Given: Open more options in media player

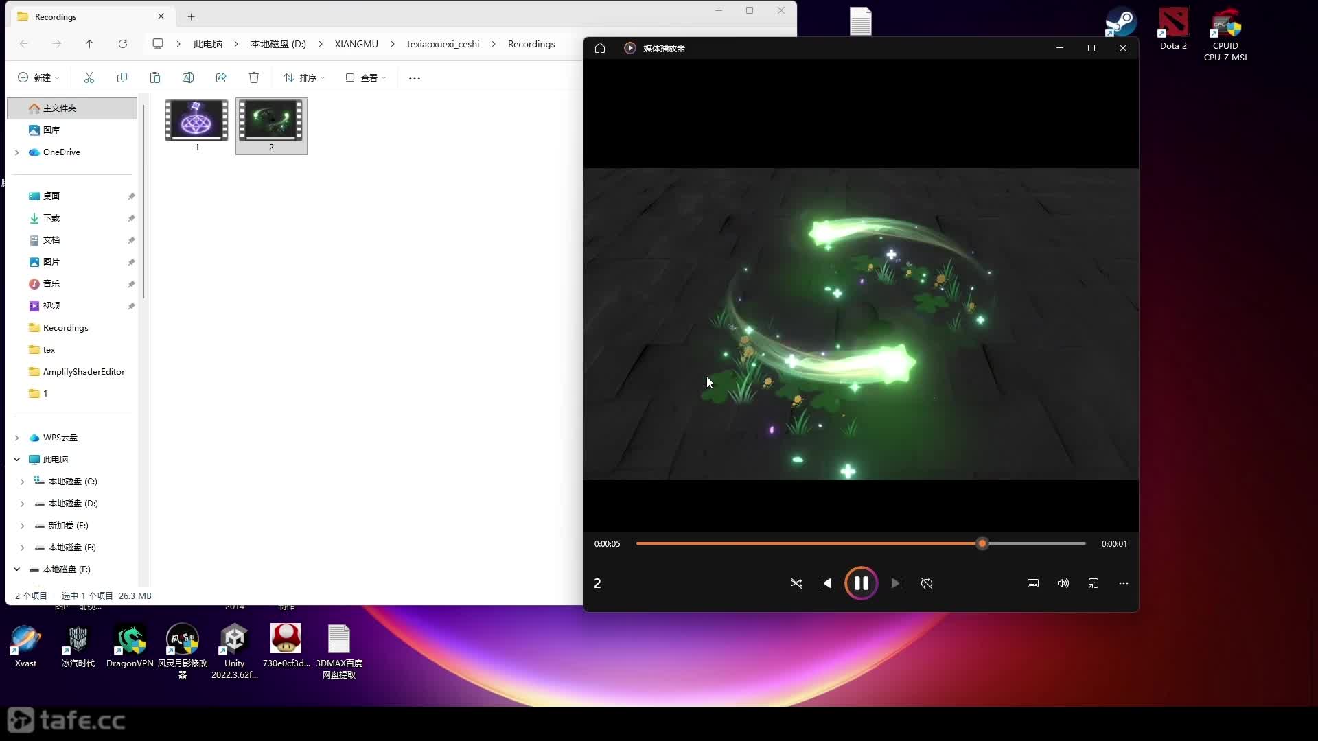Looking at the screenshot, I should coord(1124,583).
